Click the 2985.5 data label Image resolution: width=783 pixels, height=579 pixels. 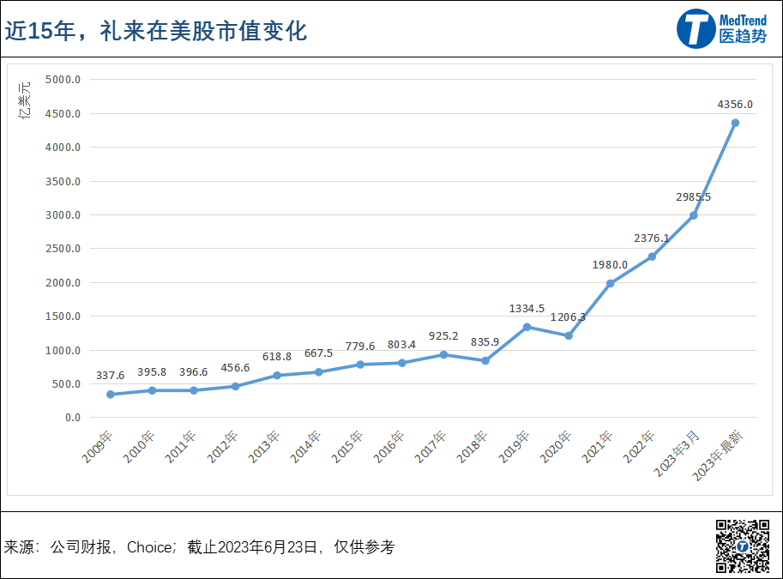(x=693, y=196)
